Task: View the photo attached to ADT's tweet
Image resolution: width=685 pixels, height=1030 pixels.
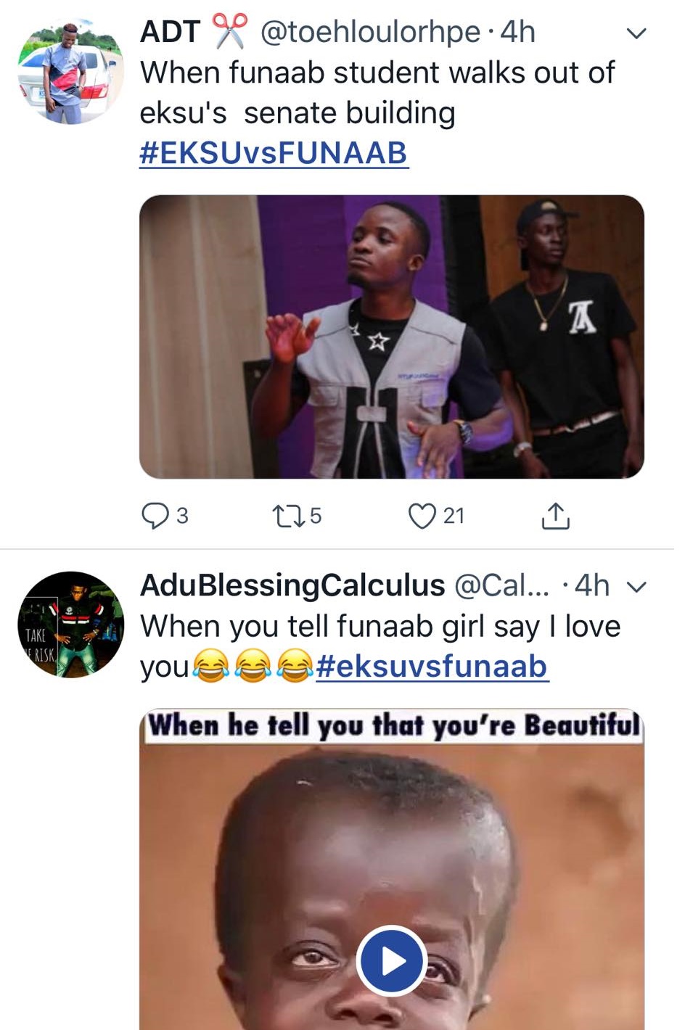Action: (x=392, y=337)
